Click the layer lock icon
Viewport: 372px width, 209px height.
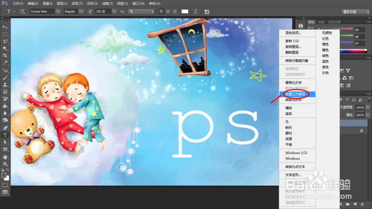(361, 131)
